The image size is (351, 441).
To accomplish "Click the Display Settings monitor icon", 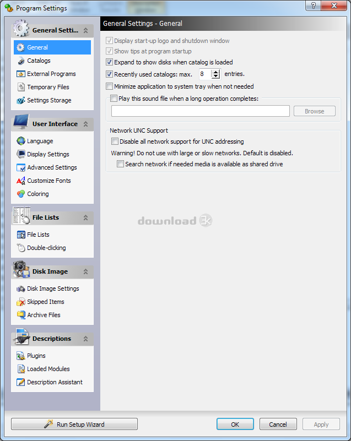I will (21, 154).
